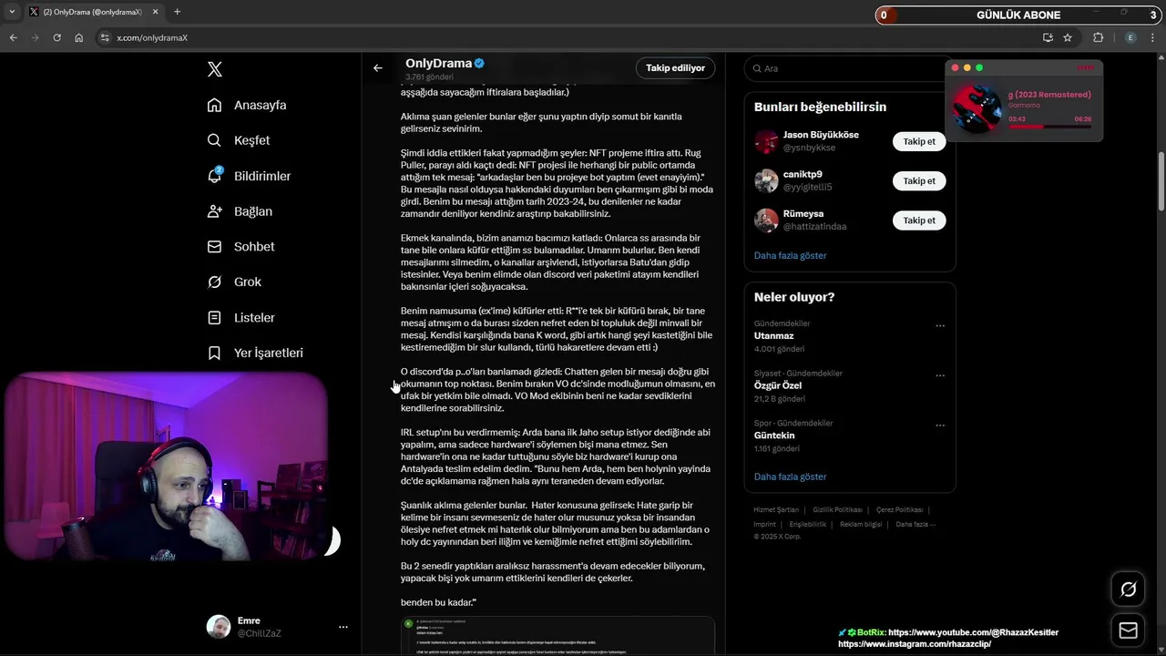Image resolution: width=1166 pixels, height=656 pixels.
Task: Click the Listeler list icon
Action: point(214,318)
